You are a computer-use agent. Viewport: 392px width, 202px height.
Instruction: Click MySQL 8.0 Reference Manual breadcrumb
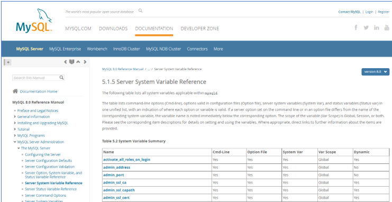pyautogui.click(x=123, y=69)
